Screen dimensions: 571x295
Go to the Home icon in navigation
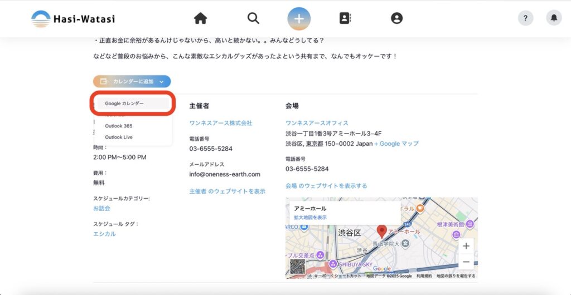[200, 18]
